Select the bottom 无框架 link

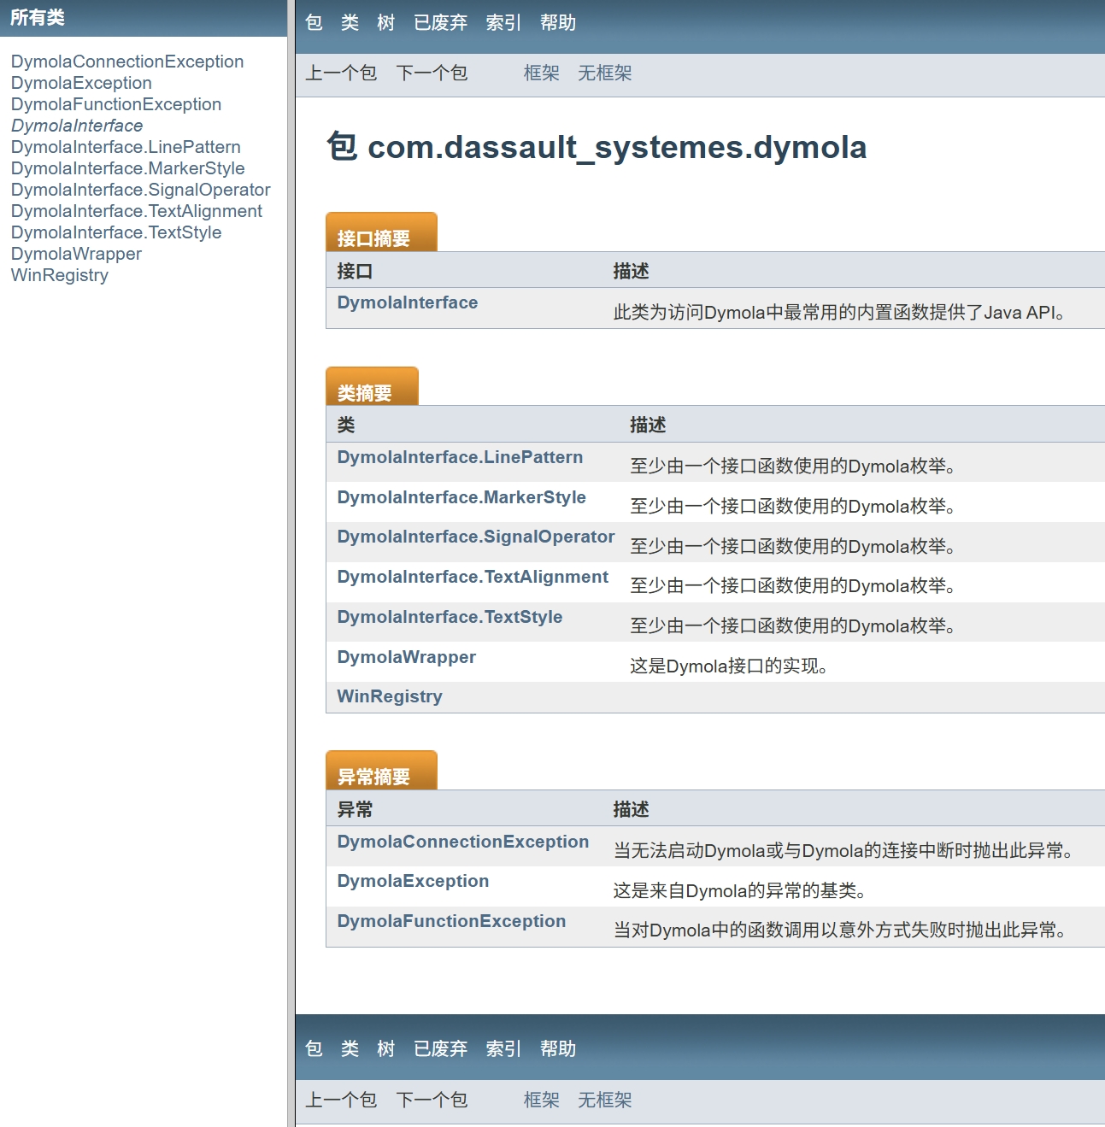click(x=604, y=1101)
